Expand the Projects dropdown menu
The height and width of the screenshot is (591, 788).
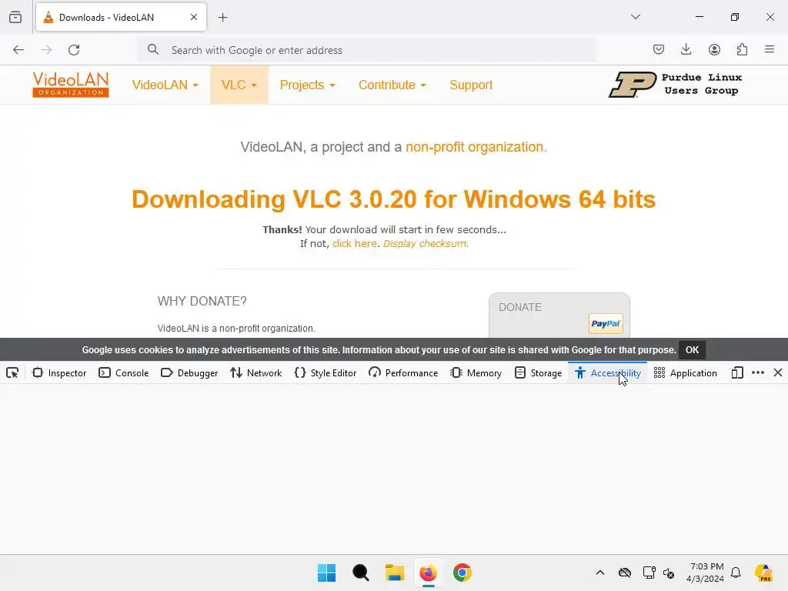308,85
